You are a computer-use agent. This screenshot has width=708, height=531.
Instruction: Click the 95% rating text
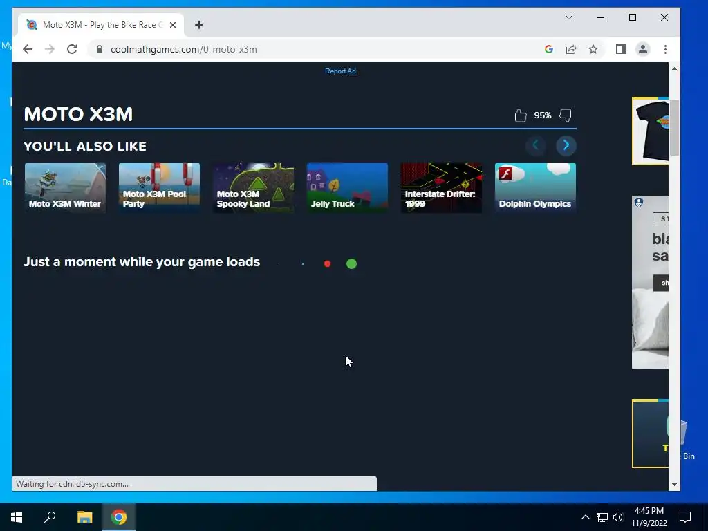click(x=542, y=115)
